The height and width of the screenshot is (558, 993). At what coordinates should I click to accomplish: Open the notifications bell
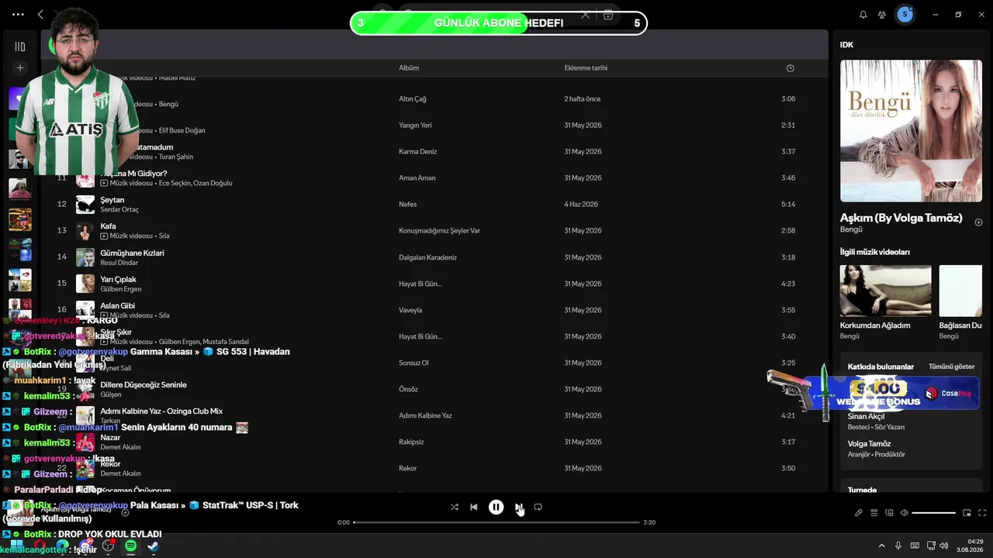[863, 15]
